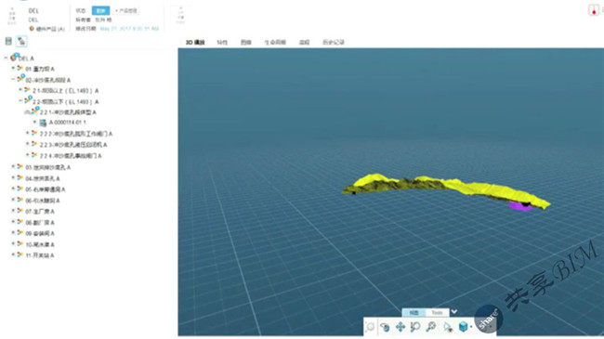Activate the zoom tool next to pan
The width and height of the screenshot is (604, 339).
pos(415,327)
